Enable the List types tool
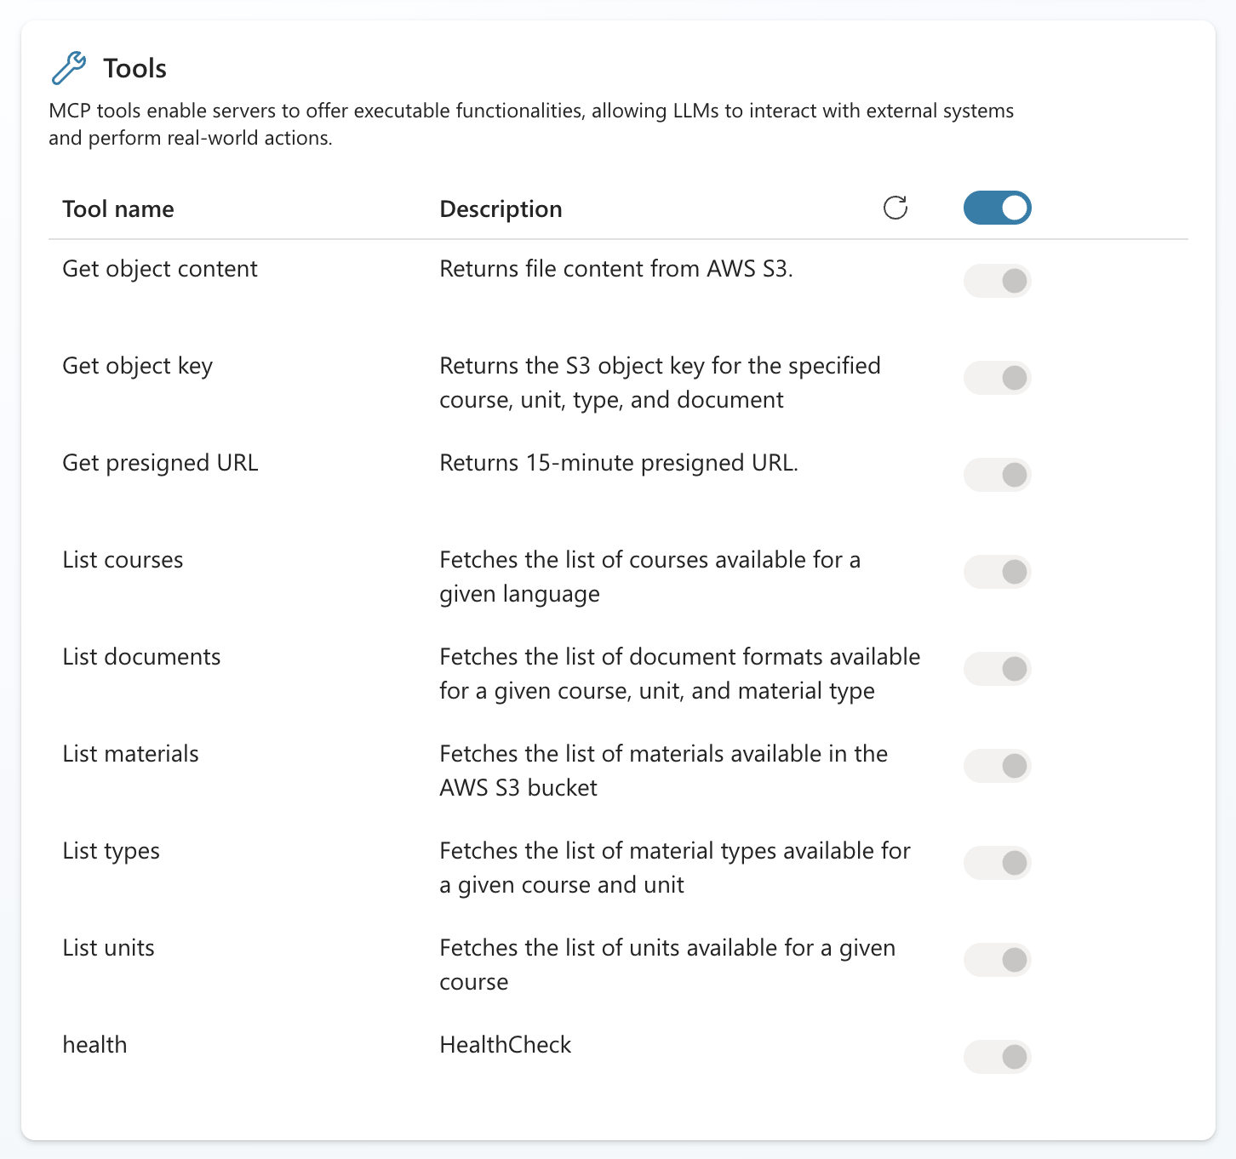1236x1159 pixels. (x=997, y=862)
